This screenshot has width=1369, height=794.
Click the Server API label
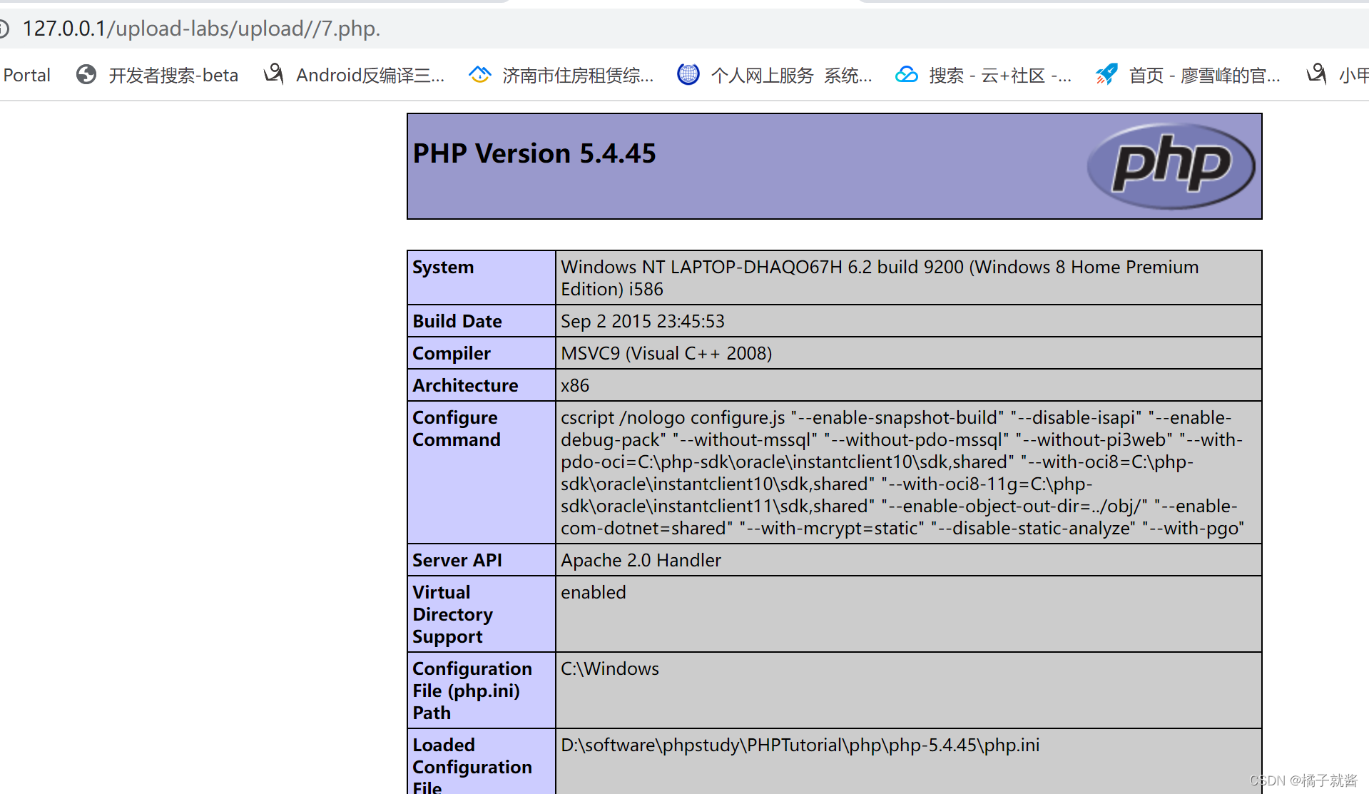pyautogui.click(x=457, y=560)
